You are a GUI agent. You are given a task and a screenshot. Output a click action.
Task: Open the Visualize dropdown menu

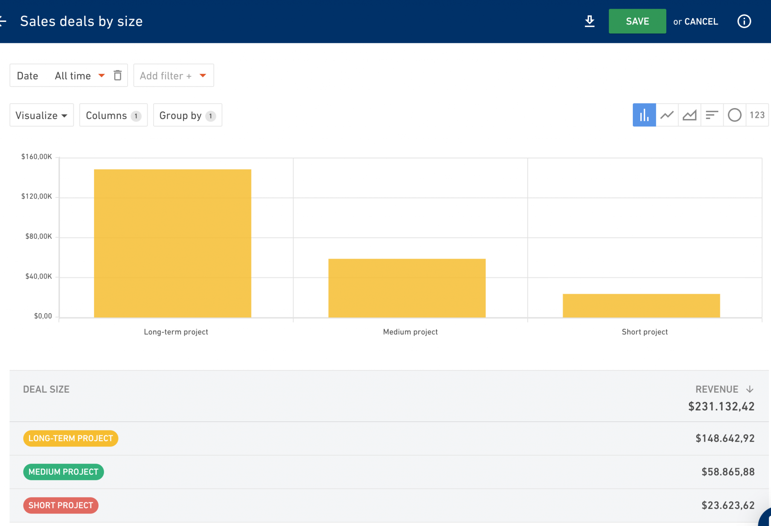[x=41, y=115]
